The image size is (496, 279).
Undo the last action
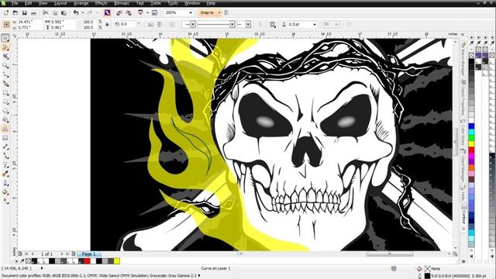click(x=76, y=13)
